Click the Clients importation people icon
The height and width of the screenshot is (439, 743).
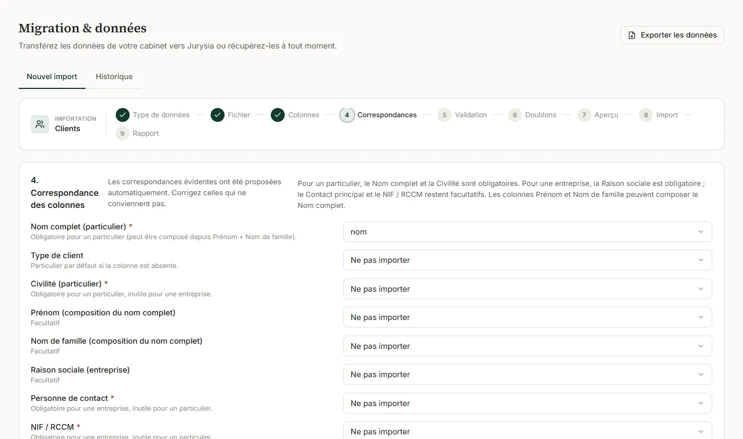(x=40, y=124)
